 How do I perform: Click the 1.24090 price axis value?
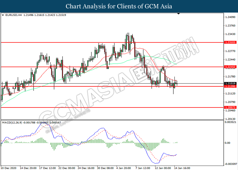[x=230, y=17]
